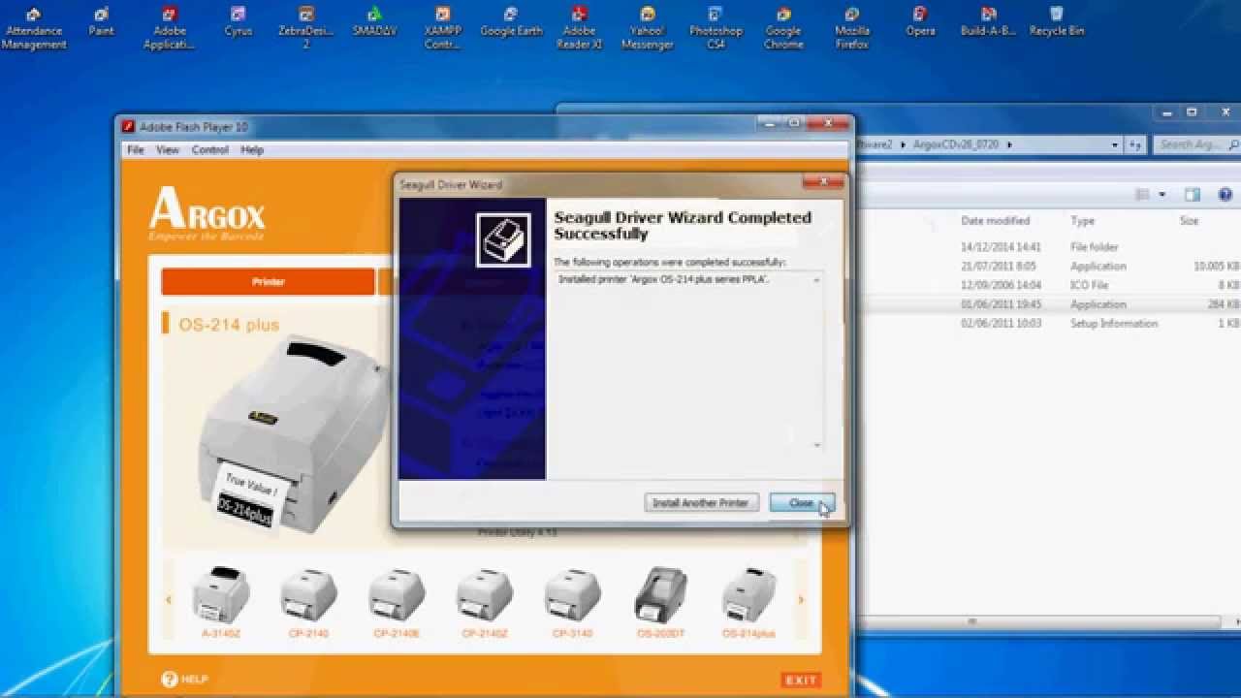Open the view options dropdown arrow in Explorer
The image size is (1241, 698).
coord(1162,195)
